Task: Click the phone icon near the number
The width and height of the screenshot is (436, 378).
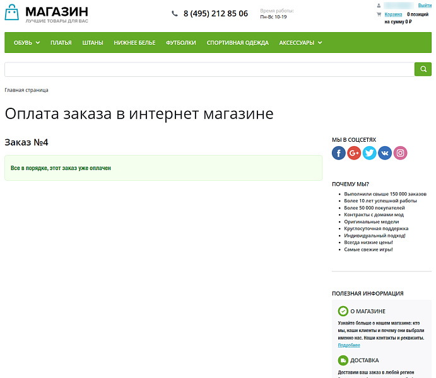Action: [175, 13]
